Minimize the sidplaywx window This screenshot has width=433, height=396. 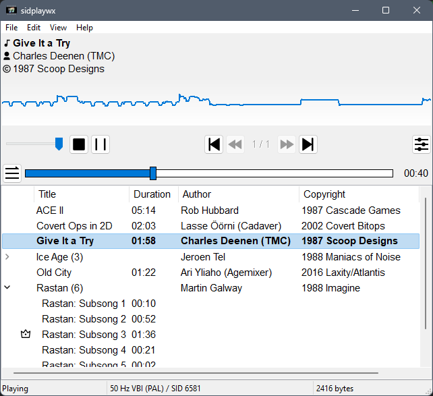(355, 11)
